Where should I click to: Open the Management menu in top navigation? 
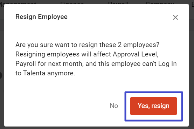(18, 2)
